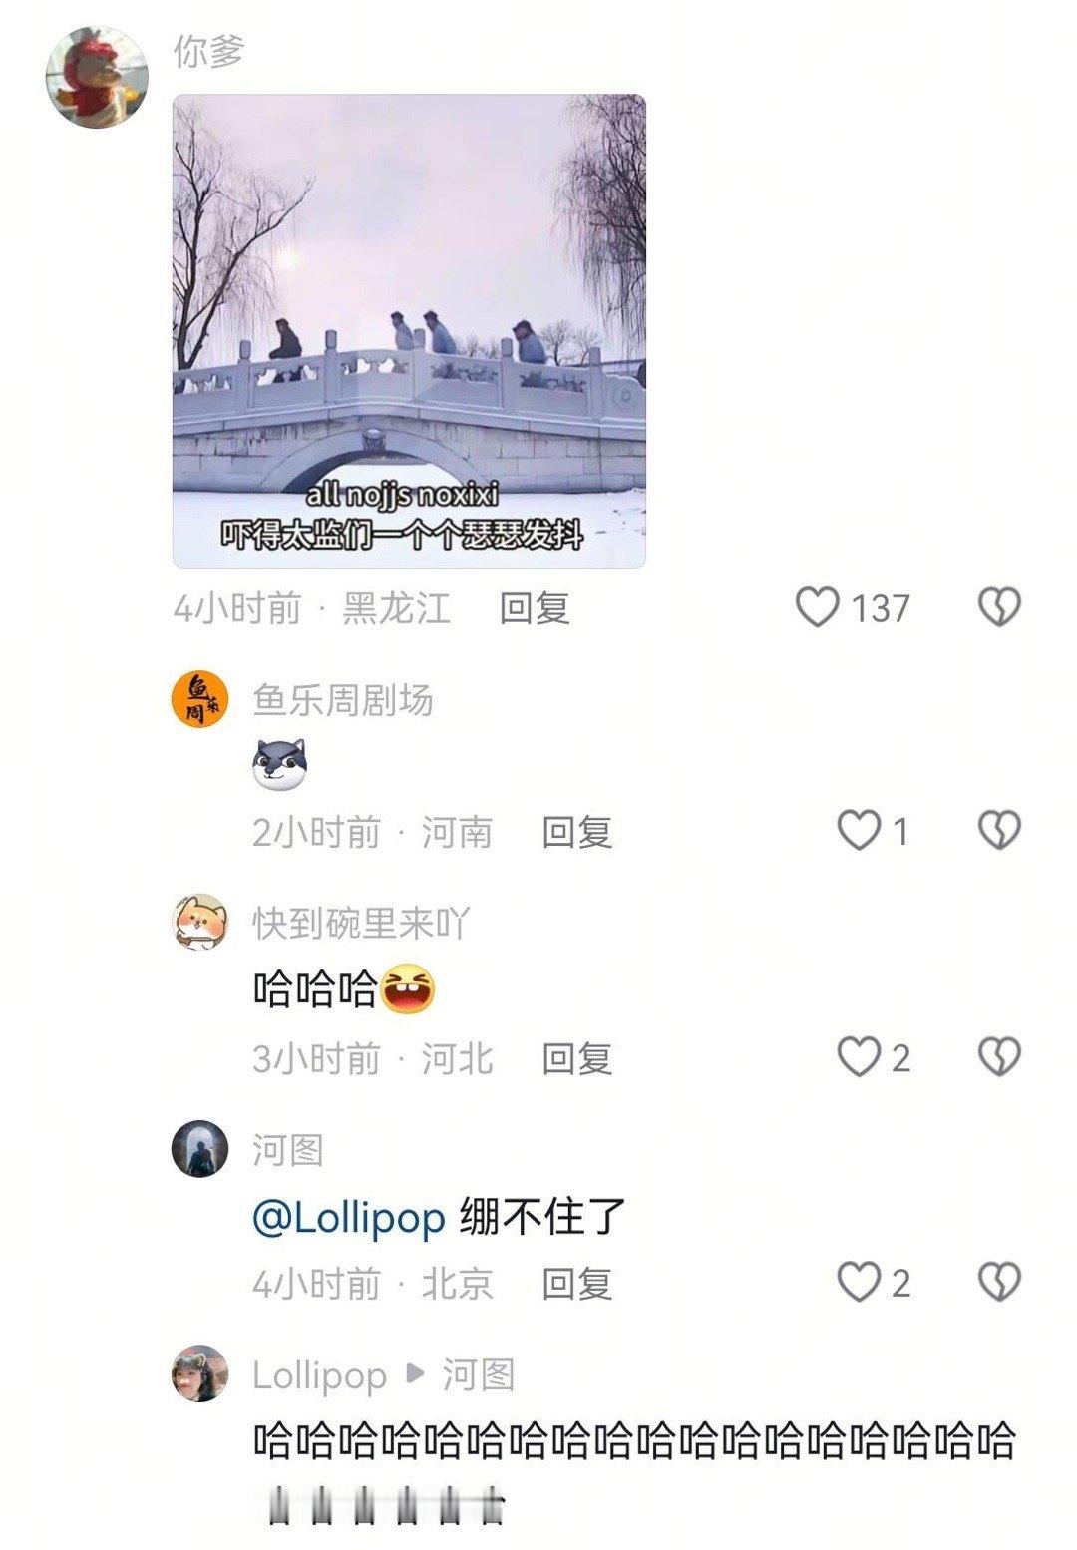Dislike 鱼乐周剧场's comment
Viewport: 1077px width, 1550px height.
tap(999, 831)
